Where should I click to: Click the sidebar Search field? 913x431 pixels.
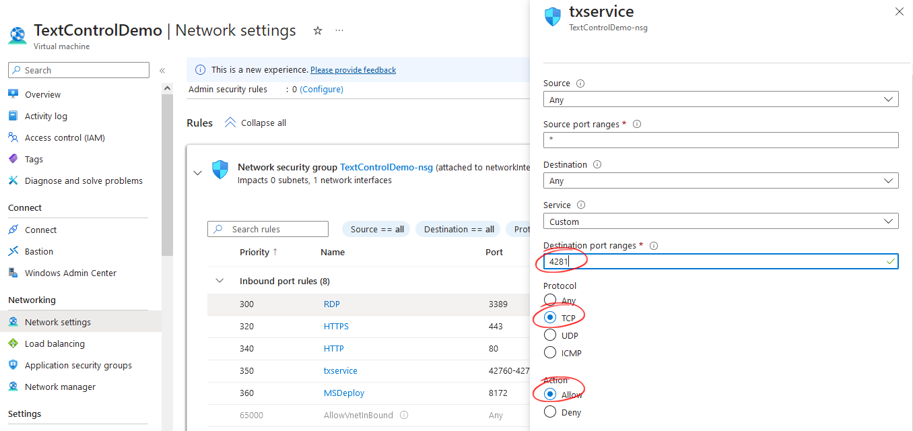click(79, 70)
